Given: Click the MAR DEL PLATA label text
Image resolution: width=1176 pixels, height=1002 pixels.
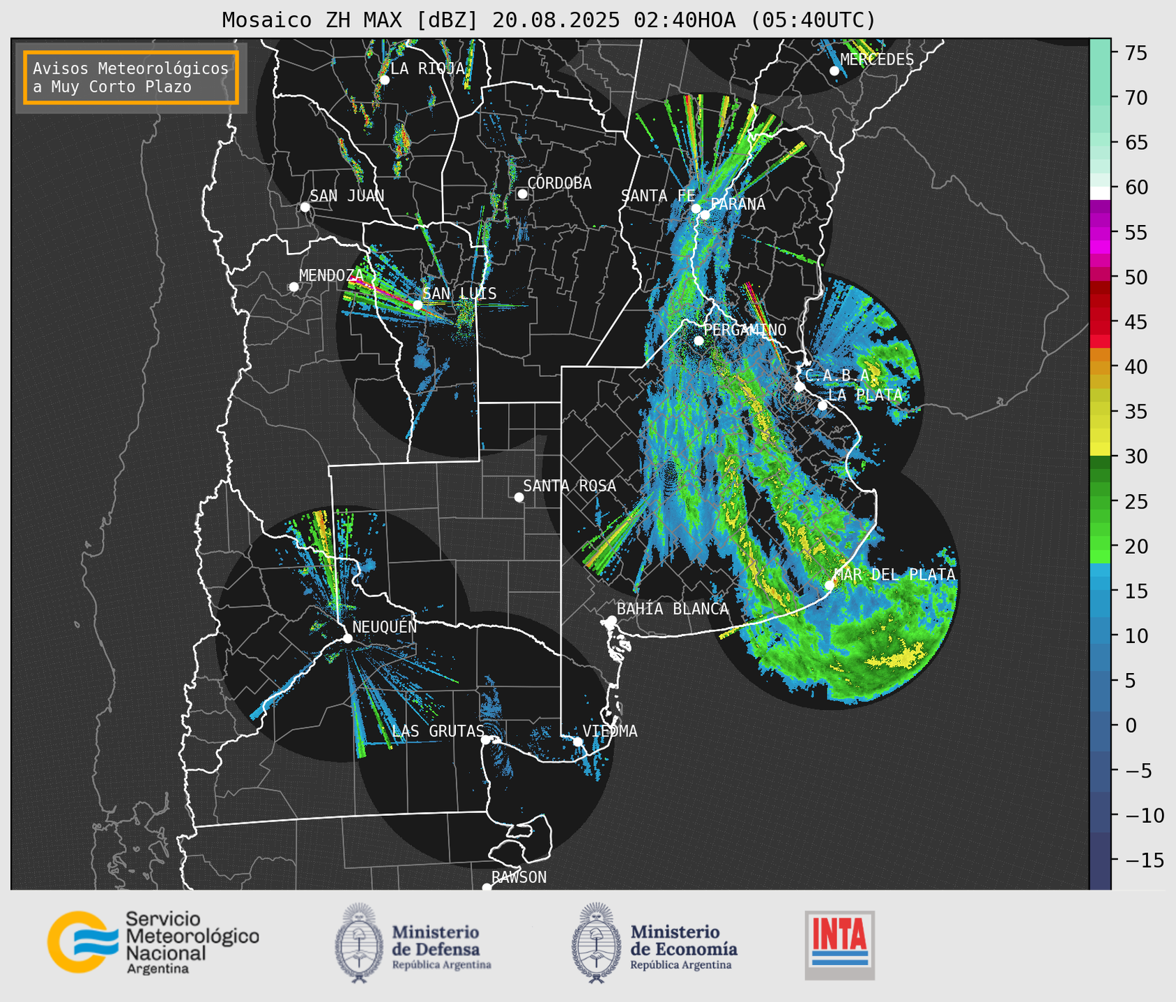Looking at the screenshot, I should coord(894,575).
